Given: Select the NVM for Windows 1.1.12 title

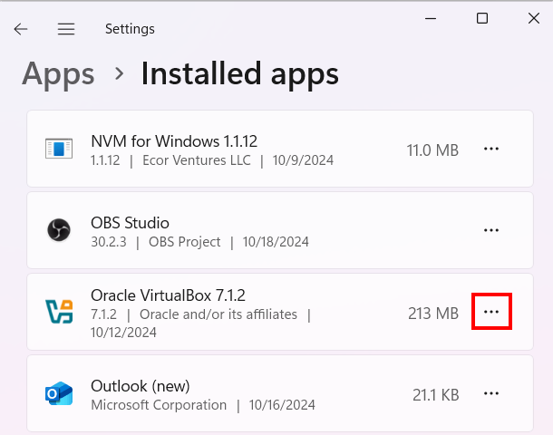Looking at the screenshot, I should point(174,141).
